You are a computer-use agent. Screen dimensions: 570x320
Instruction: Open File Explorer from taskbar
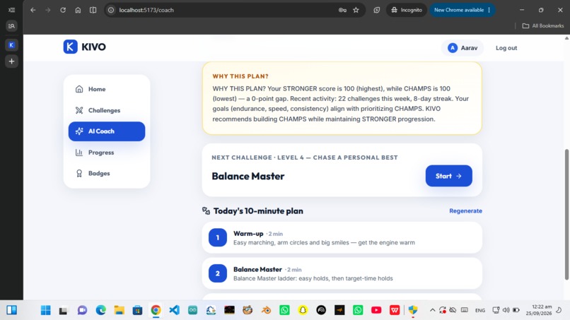point(120,310)
